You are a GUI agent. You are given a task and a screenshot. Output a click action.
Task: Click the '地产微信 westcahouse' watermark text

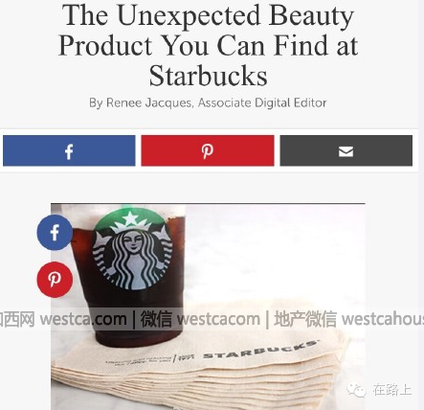click(x=349, y=319)
